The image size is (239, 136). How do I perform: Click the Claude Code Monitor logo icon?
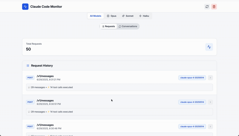(25, 7)
